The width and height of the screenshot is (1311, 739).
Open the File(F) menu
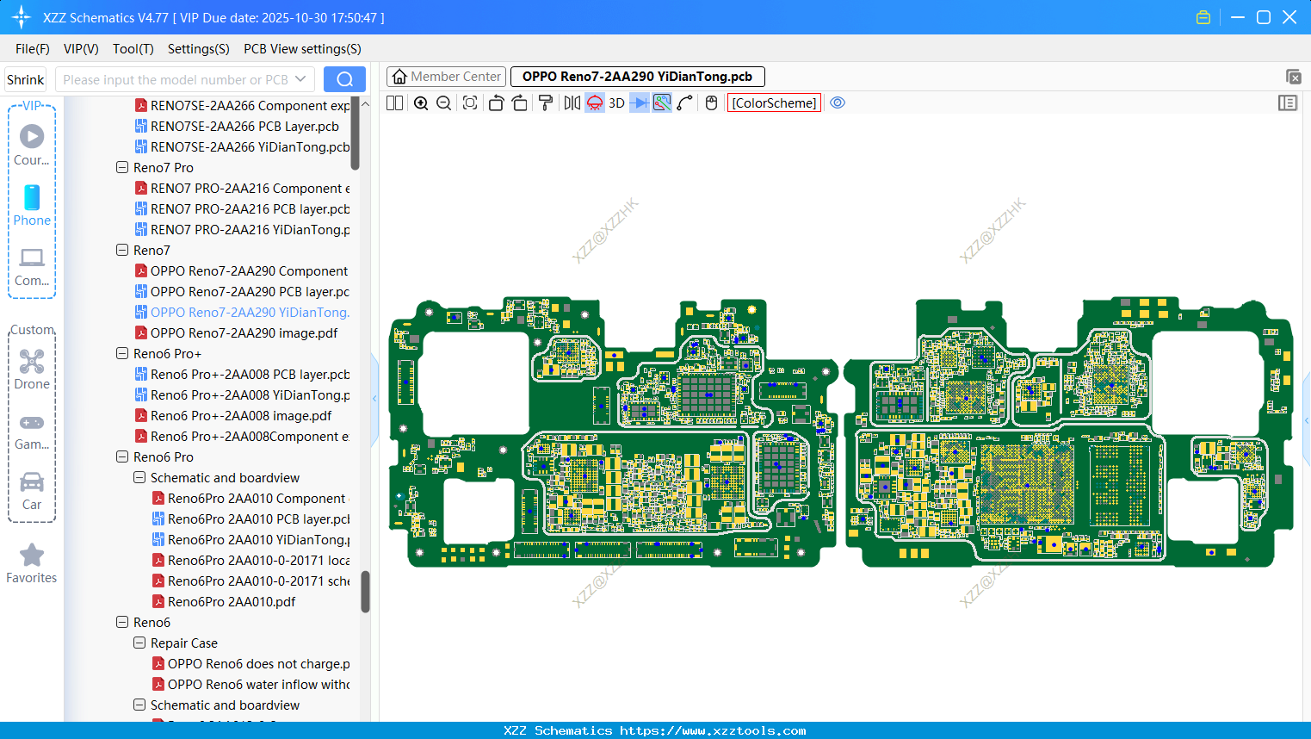click(x=33, y=49)
